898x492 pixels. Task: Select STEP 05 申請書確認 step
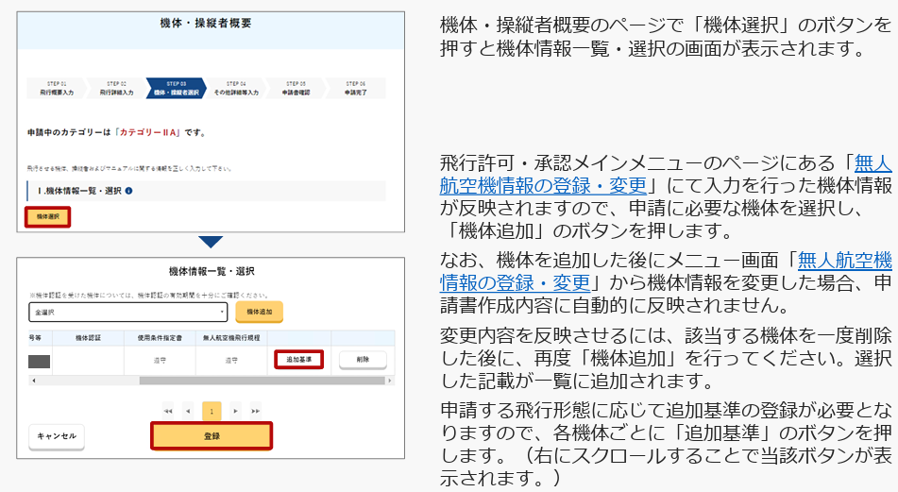point(296,88)
